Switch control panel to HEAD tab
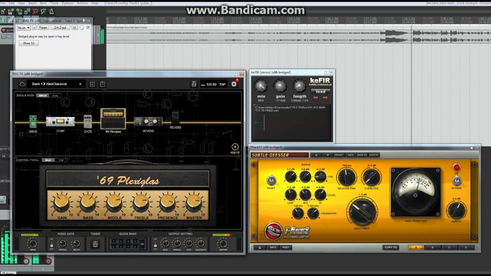Viewport: 491px width, 276px height. point(48,160)
